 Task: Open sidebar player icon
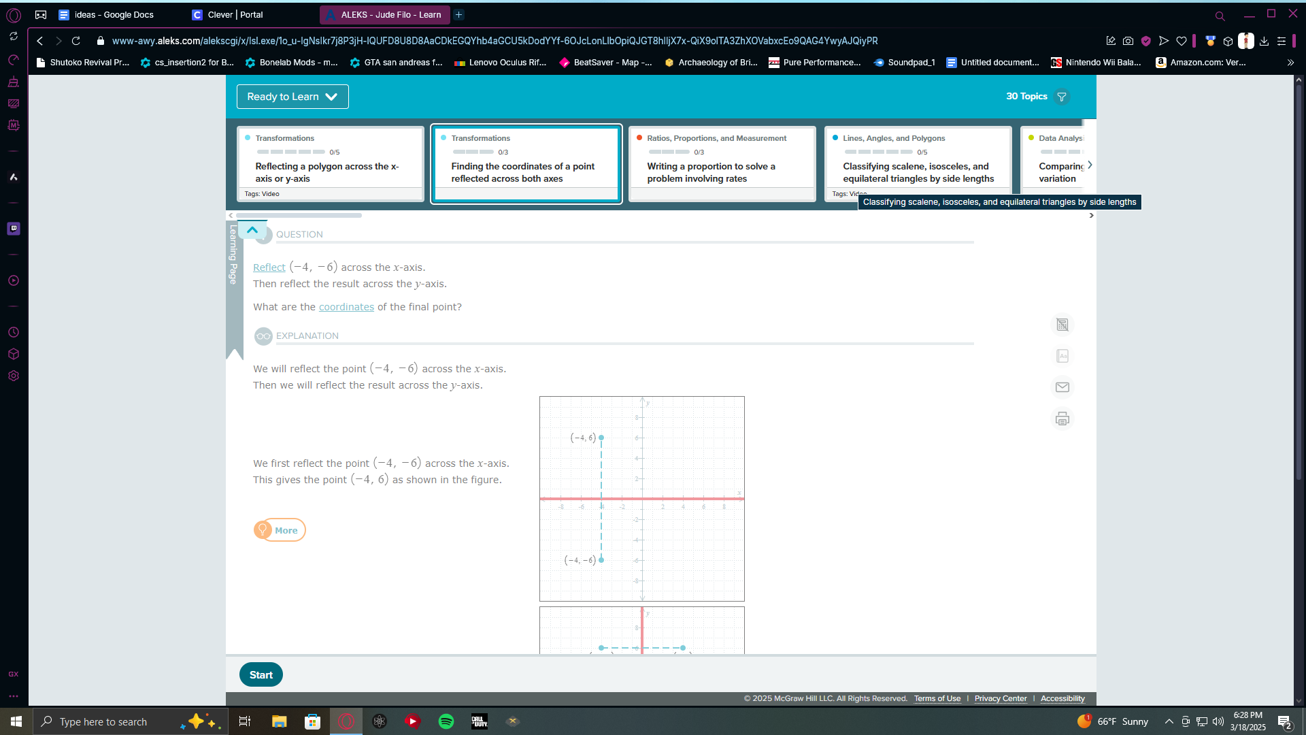click(14, 280)
